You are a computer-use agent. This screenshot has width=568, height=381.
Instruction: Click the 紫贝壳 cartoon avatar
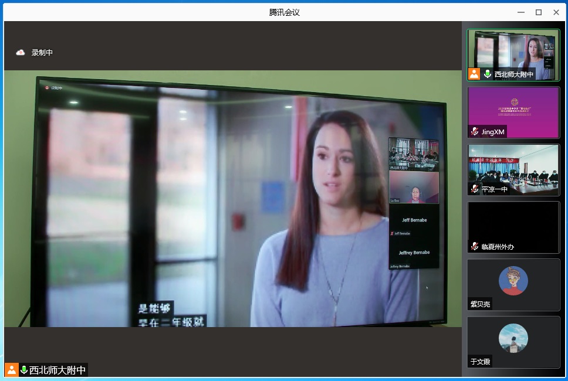click(x=513, y=281)
